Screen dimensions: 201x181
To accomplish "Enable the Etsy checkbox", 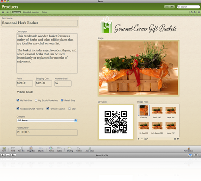I will [70, 108].
